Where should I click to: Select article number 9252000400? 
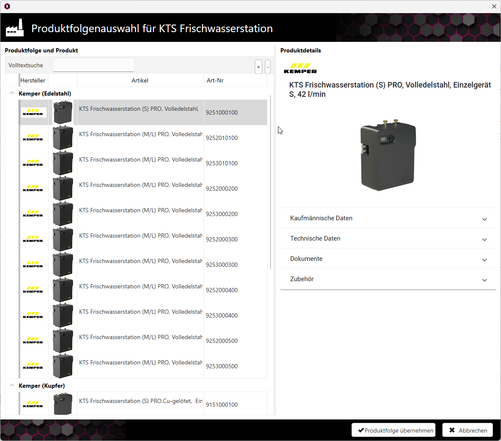pyautogui.click(x=222, y=290)
